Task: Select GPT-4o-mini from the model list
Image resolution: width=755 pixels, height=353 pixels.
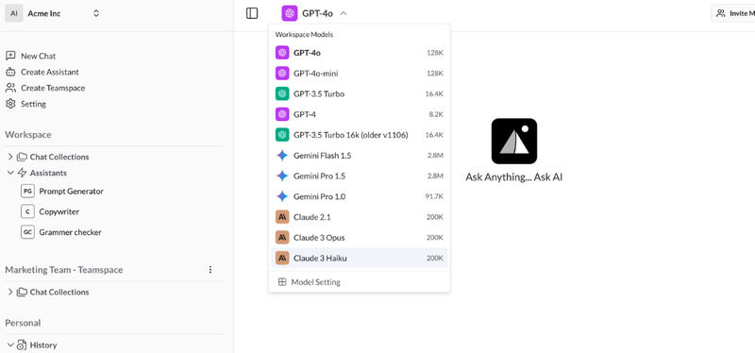Action: tap(360, 74)
